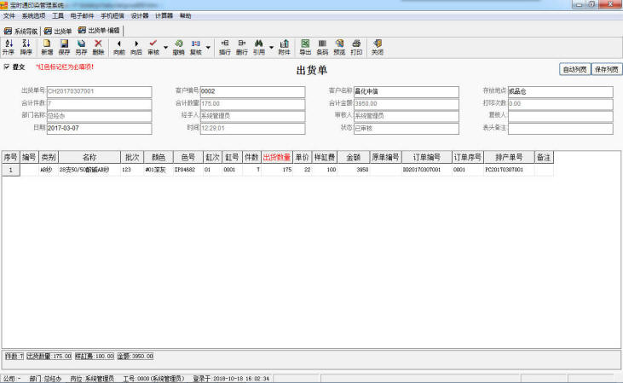Click the 保存列宽 button
The height and width of the screenshot is (383, 623).
(x=607, y=69)
